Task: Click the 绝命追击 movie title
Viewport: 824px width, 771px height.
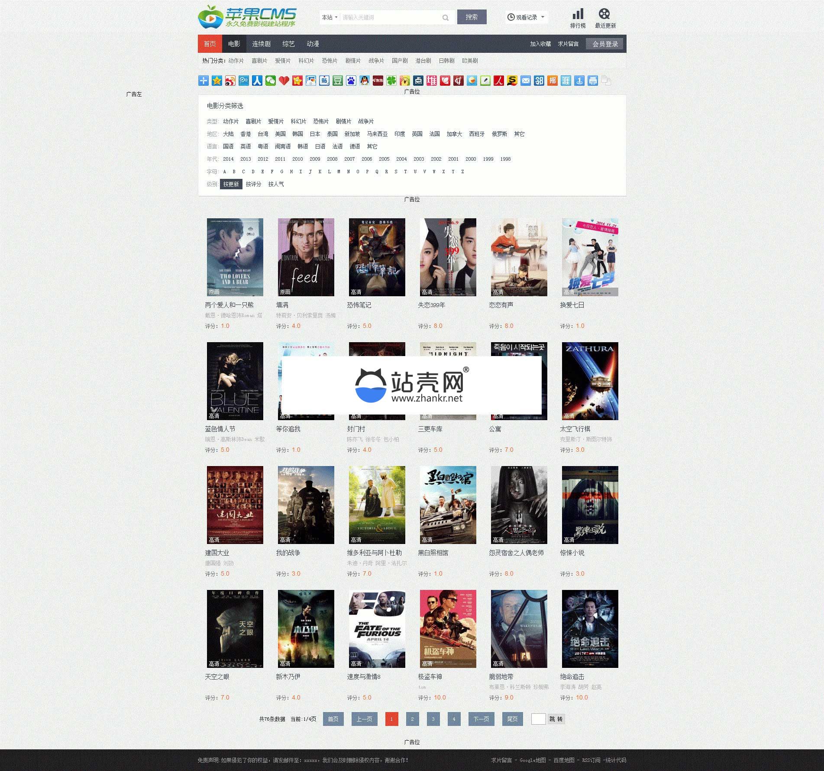Action: (572, 677)
